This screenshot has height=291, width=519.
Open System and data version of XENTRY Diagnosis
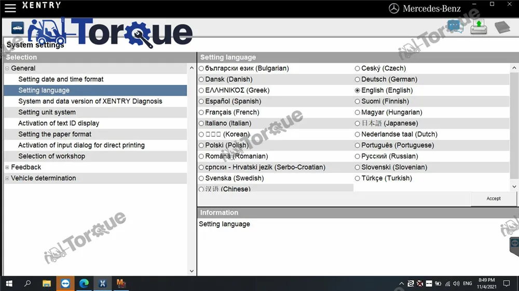coord(95,101)
